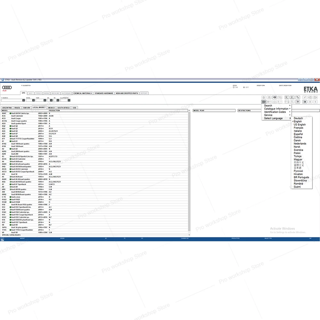The height and width of the screenshot is (320, 320).
Task: Click the Special Catalogues entry
Action: pos(11,235)
